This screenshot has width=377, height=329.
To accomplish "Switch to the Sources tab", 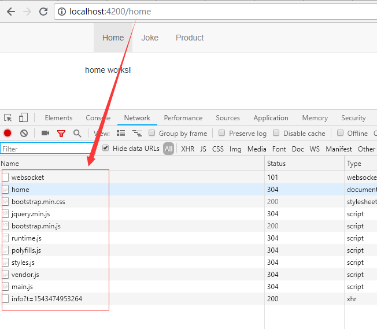I will [228, 118].
